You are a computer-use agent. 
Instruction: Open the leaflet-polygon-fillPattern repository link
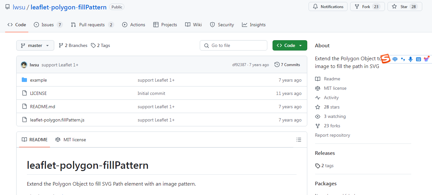pyautogui.click(x=69, y=7)
